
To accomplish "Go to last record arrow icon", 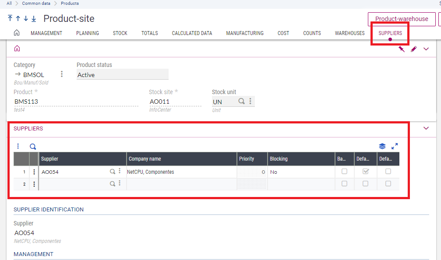I will point(34,18).
